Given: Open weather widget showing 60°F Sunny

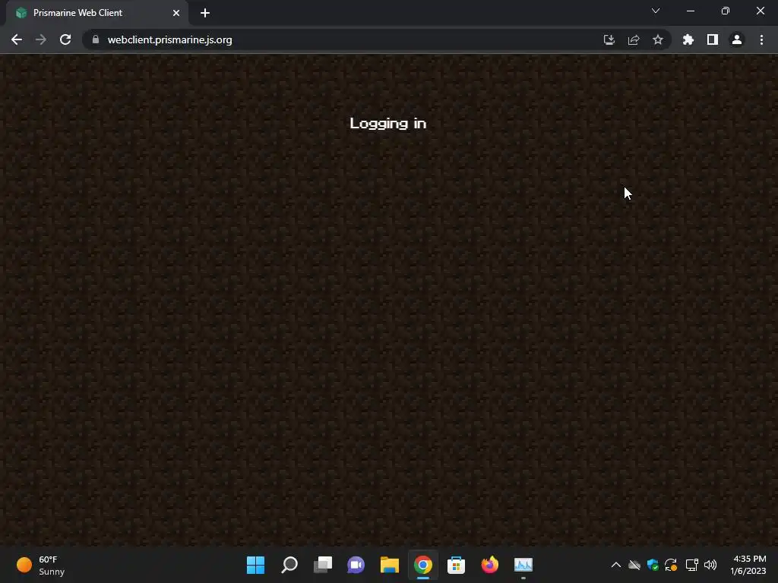Looking at the screenshot, I should coord(41,565).
